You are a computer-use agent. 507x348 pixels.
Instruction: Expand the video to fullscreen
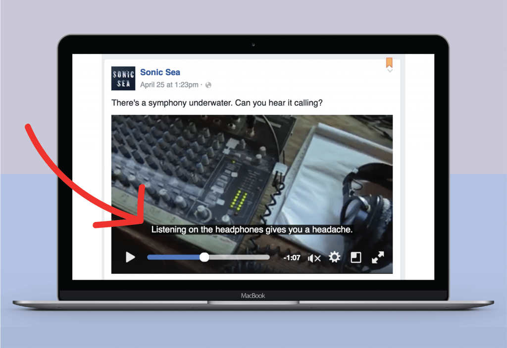[377, 257]
